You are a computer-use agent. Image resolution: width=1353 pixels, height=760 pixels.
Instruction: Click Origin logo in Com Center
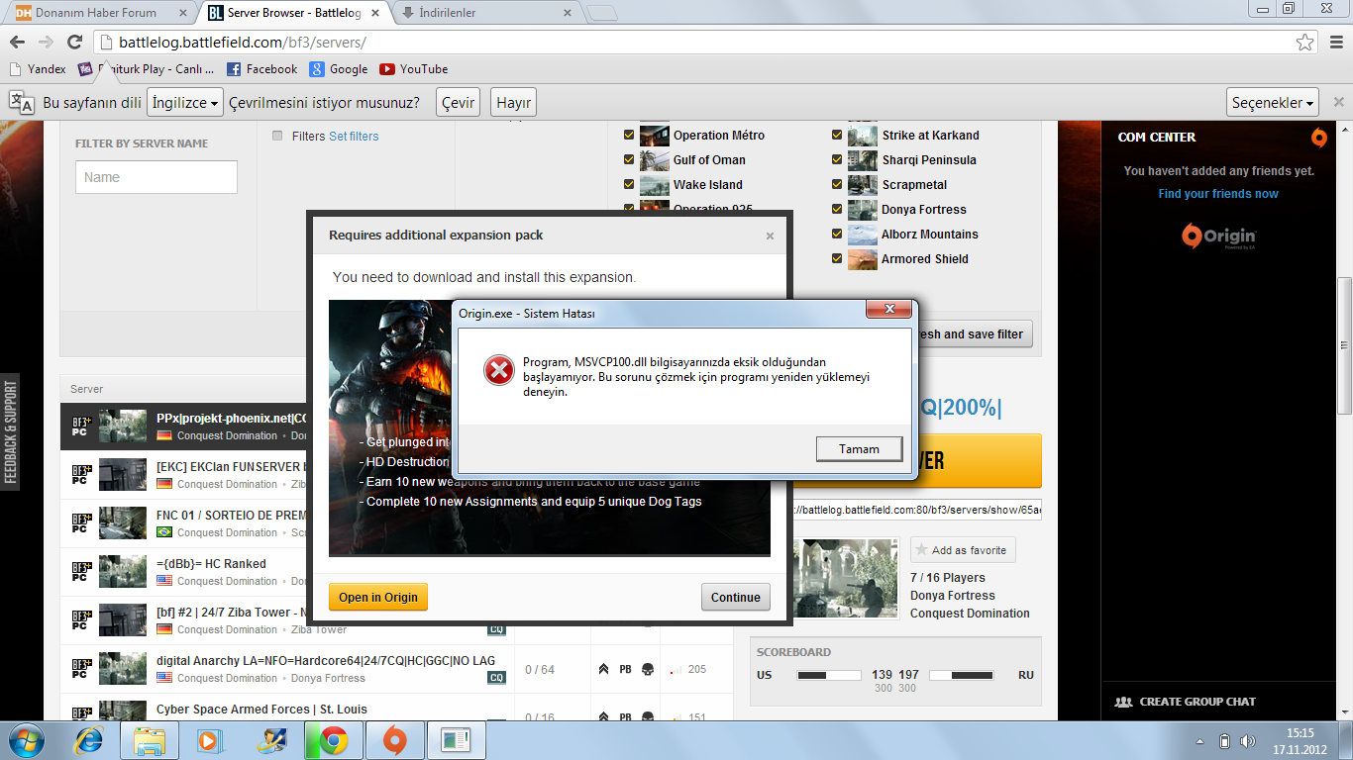(1218, 237)
